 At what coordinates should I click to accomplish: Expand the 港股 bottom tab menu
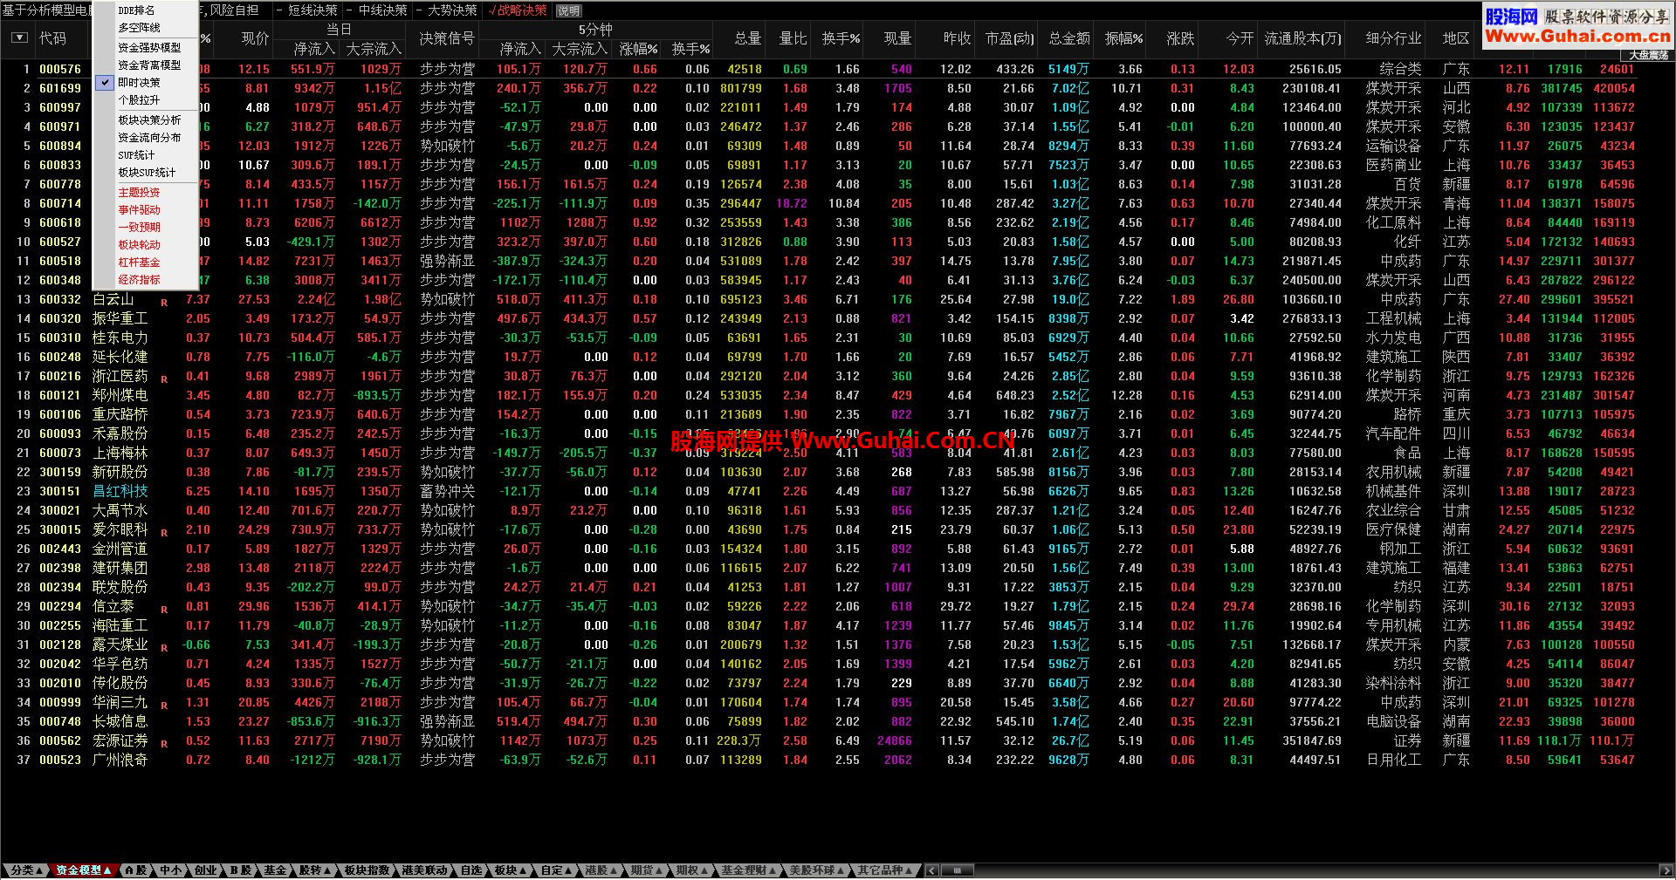601,870
